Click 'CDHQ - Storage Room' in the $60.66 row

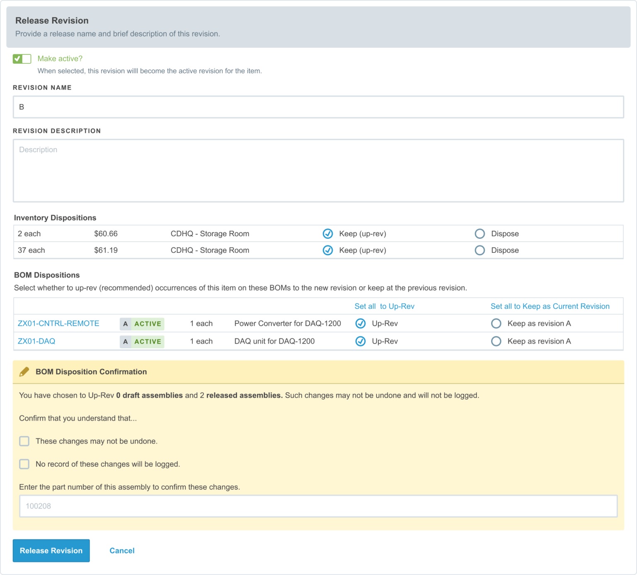point(210,234)
